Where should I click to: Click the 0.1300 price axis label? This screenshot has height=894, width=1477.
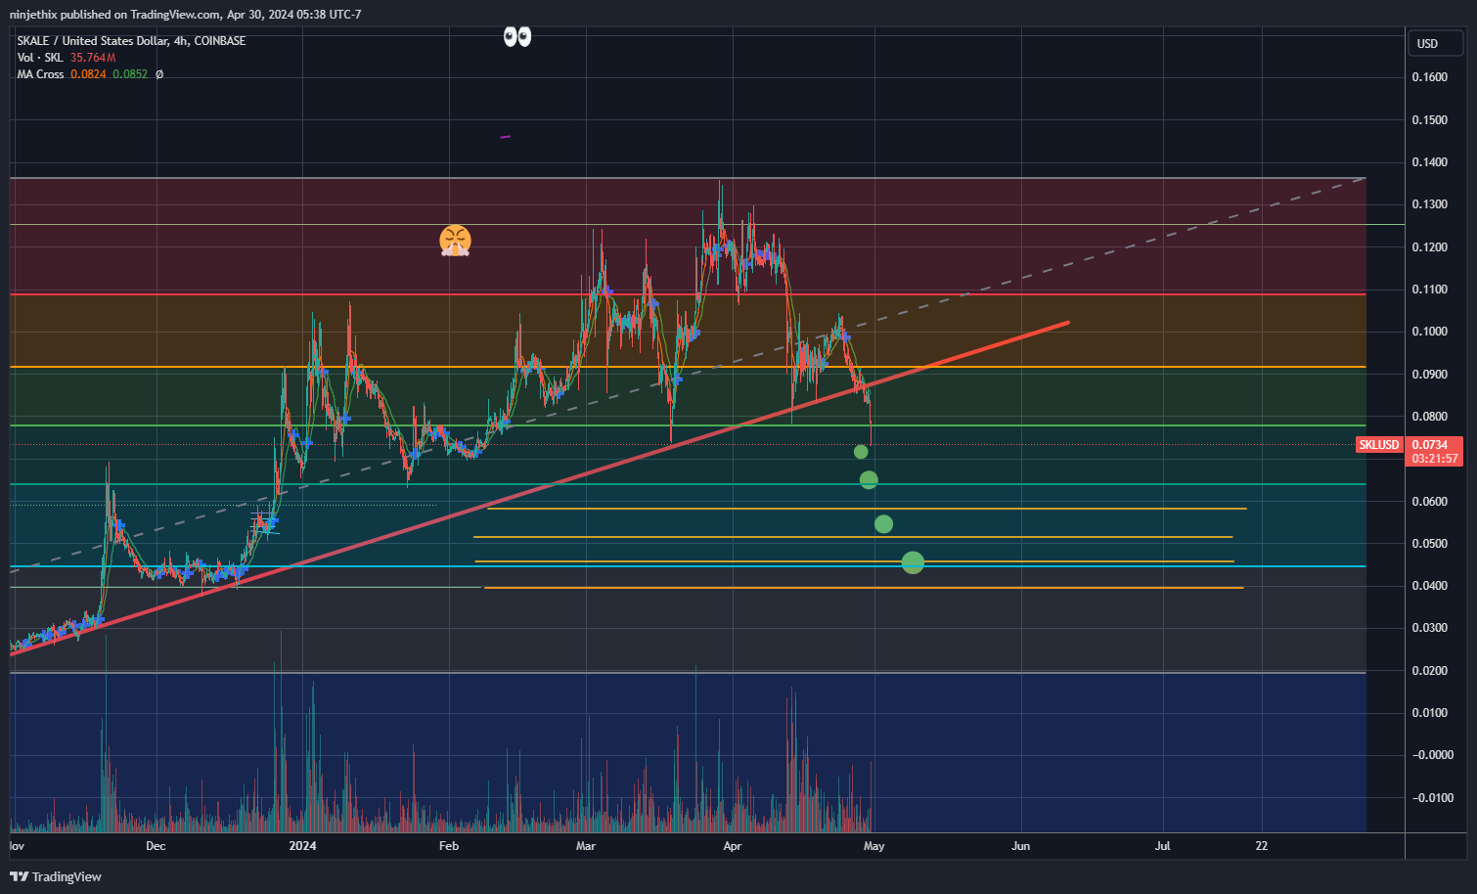click(x=1429, y=204)
